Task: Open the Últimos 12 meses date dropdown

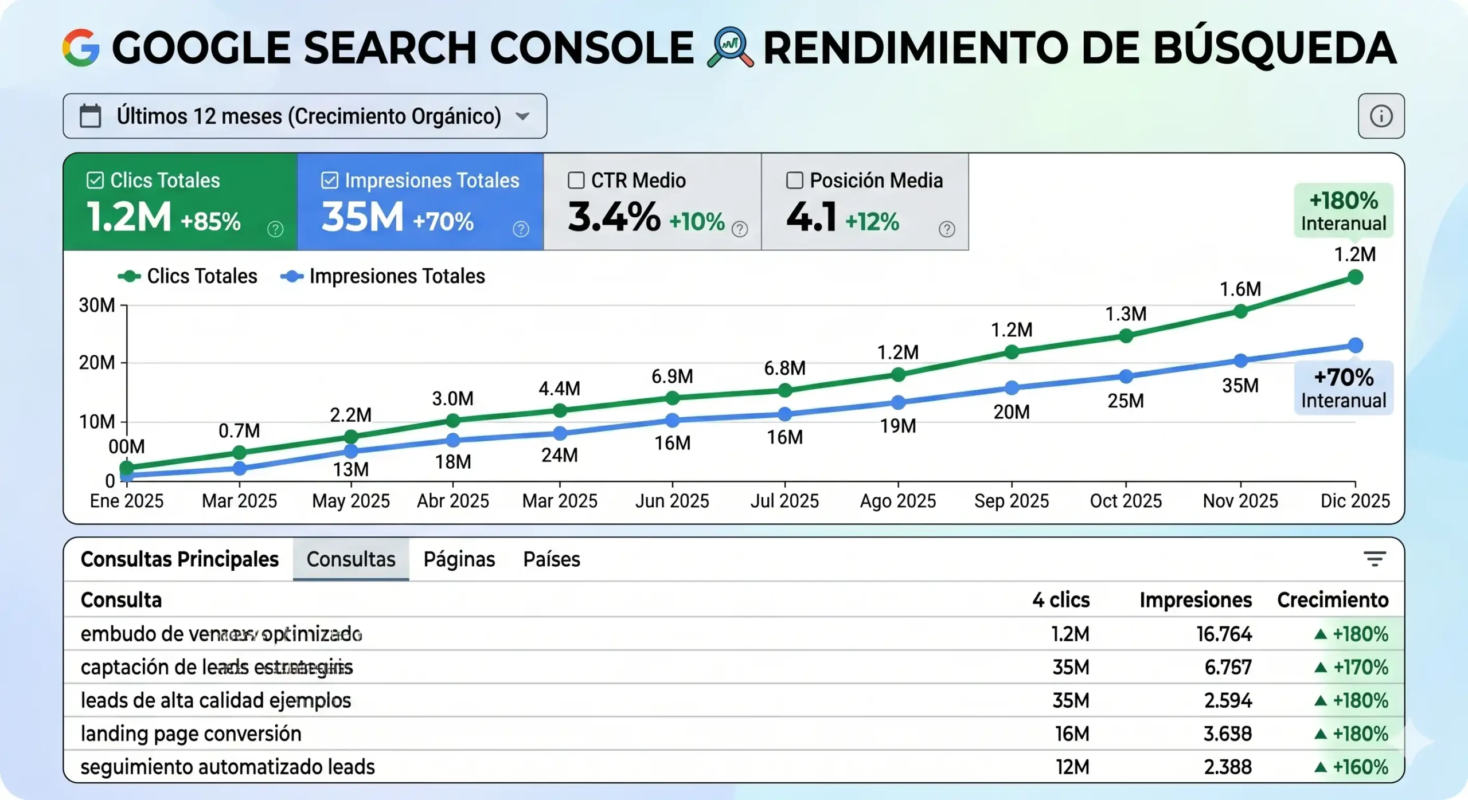Action: coord(305,116)
